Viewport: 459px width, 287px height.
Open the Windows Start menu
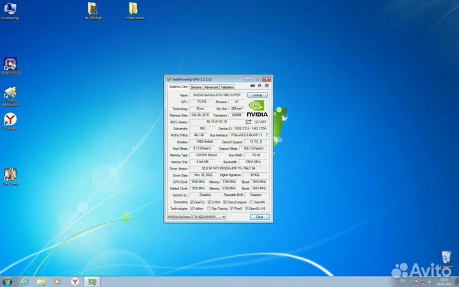[x=7, y=282]
